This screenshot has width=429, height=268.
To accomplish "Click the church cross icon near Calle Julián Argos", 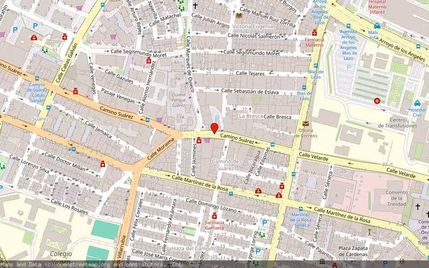I will pyautogui.click(x=195, y=5).
